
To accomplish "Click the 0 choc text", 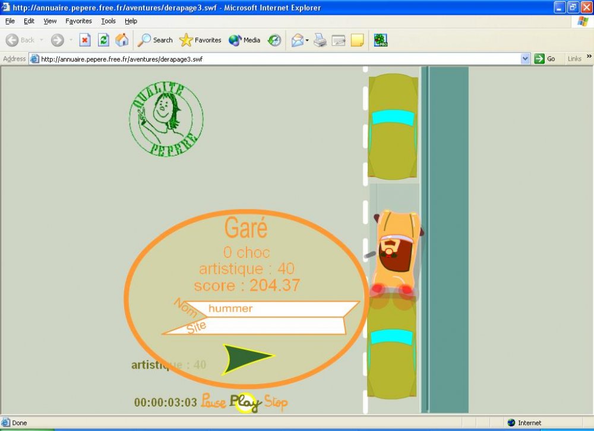I will point(247,253).
